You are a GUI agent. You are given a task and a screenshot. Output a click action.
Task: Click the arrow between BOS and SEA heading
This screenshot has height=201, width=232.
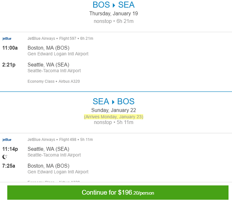tap(114, 5)
